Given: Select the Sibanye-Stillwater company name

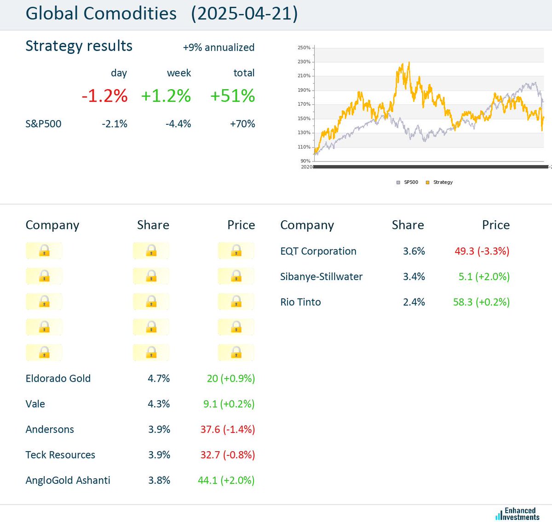Looking at the screenshot, I should [x=321, y=276].
